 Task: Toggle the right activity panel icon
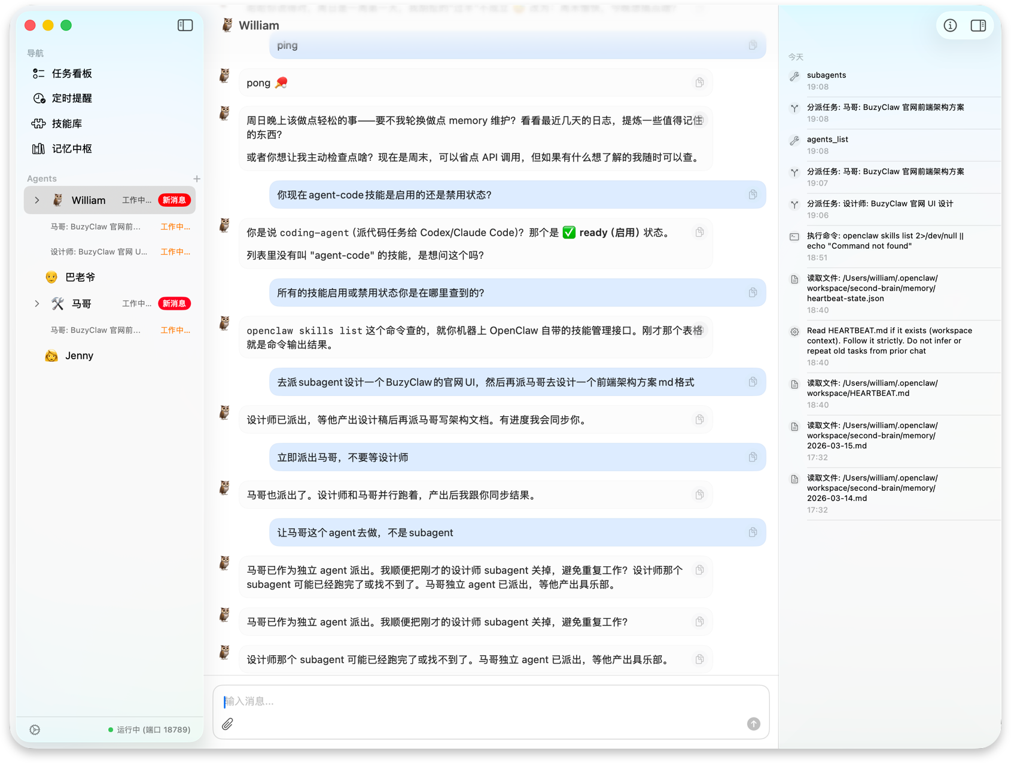coord(978,25)
